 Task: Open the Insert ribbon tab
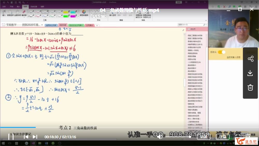18,7
